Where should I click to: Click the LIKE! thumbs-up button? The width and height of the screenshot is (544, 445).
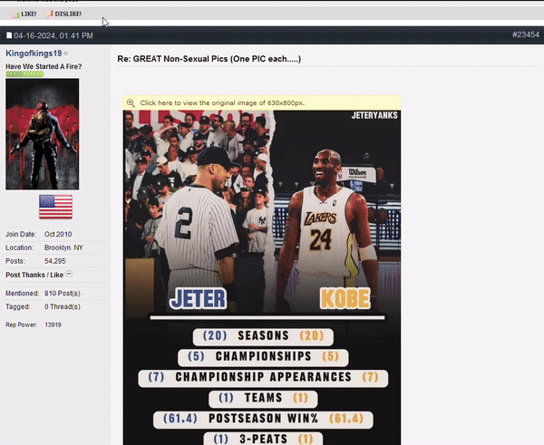pyautogui.click(x=24, y=14)
